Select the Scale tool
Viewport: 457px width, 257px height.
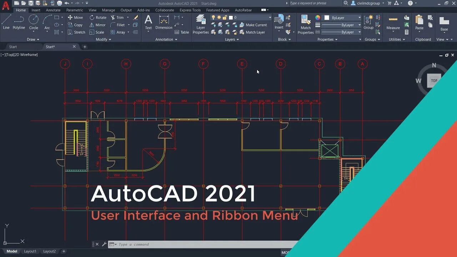coord(97,32)
